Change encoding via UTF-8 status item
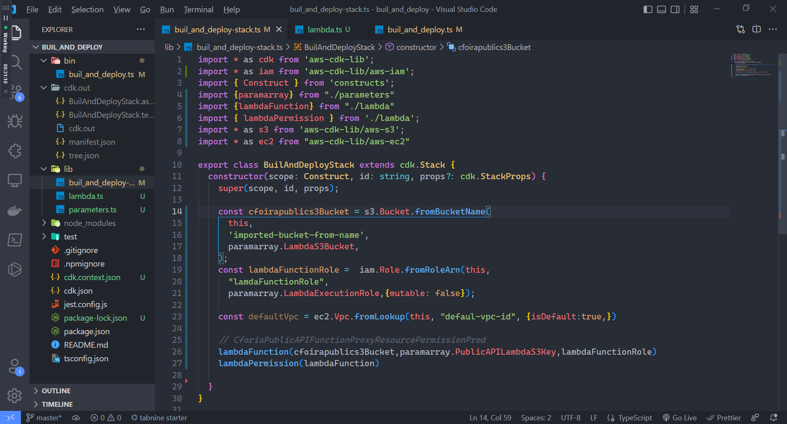Screen dimensions: 787x424 tap(571, 417)
